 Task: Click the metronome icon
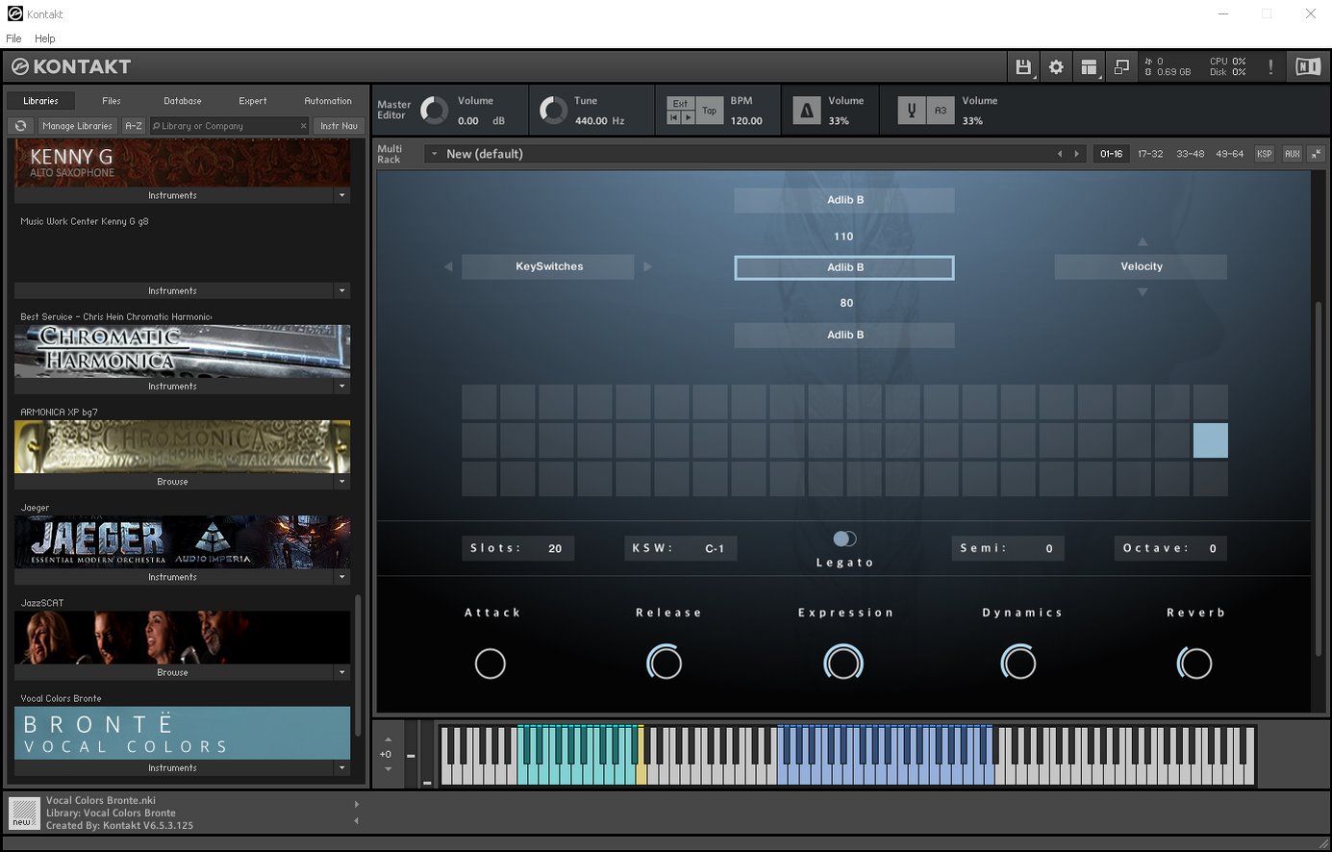806,111
